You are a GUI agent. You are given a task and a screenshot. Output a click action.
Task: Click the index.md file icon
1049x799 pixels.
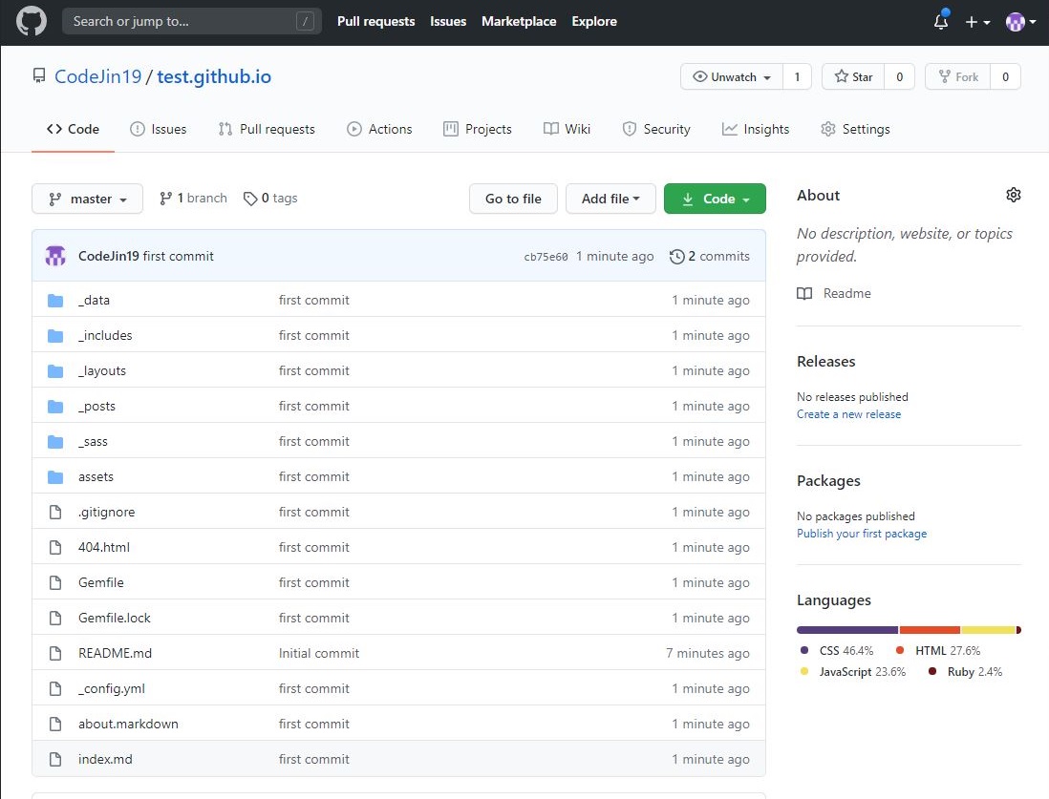pyautogui.click(x=55, y=760)
